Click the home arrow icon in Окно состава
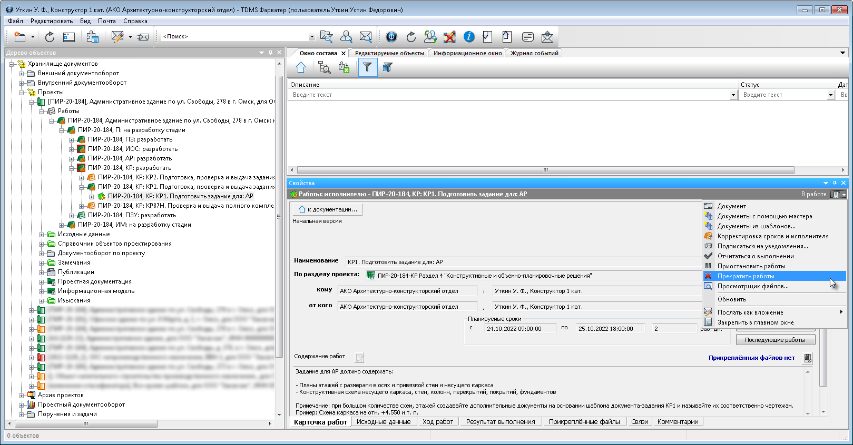This screenshot has height=445, width=853. point(301,67)
